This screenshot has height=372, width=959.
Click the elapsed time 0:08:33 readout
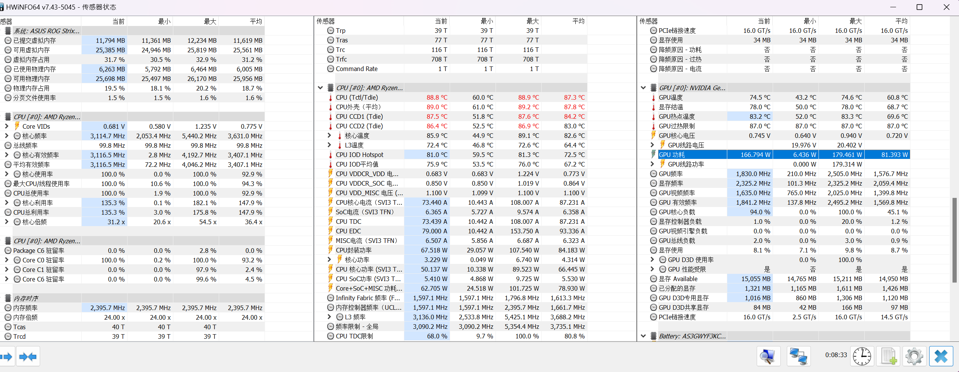point(836,355)
